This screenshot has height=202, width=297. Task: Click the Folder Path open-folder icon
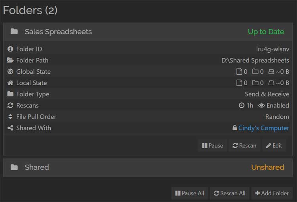[10, 60]
